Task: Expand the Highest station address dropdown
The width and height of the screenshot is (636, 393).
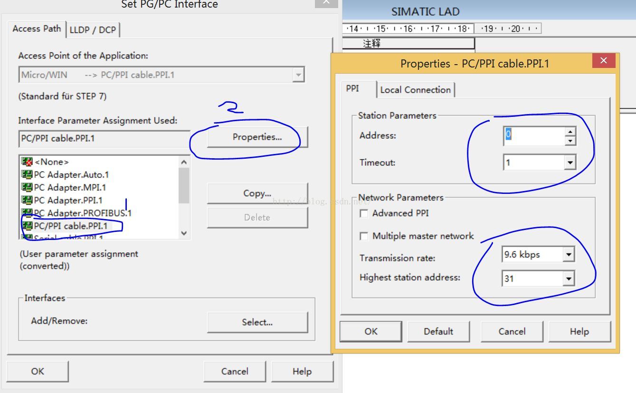Action: click(569, 278)
